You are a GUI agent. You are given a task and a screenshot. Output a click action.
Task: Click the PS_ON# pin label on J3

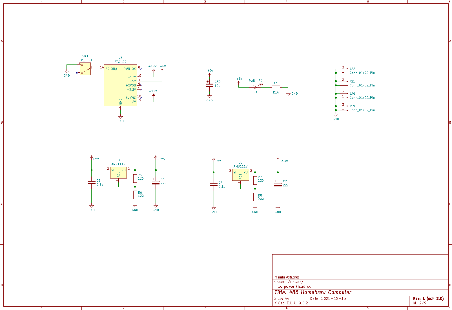111,68
